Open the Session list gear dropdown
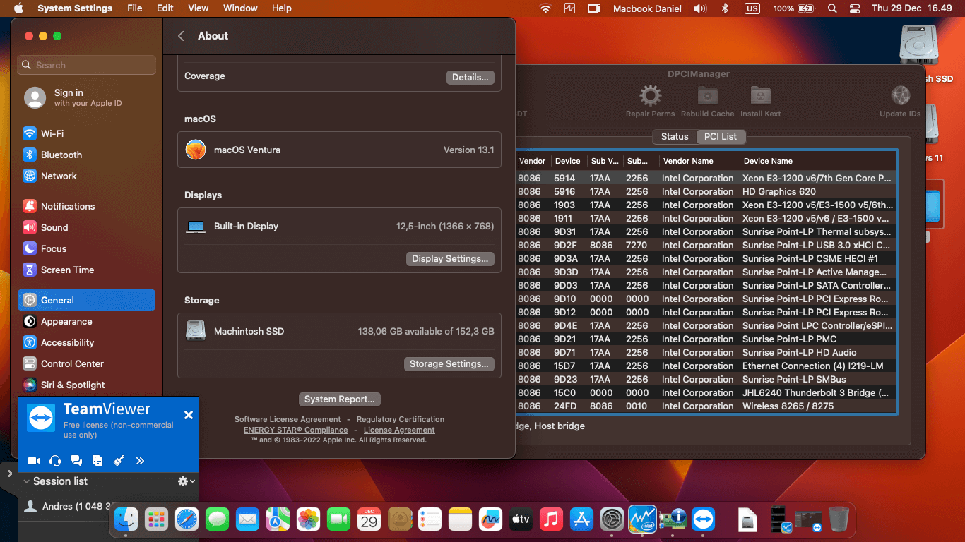Screen dimensions: 965x542 187,481
